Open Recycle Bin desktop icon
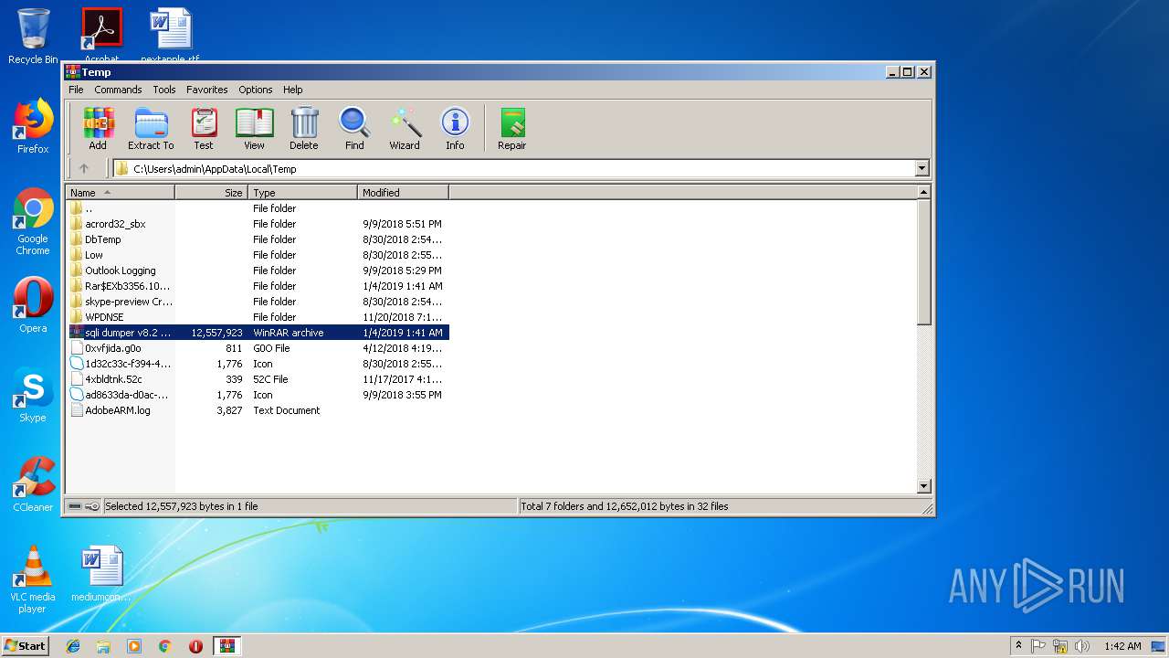Screen dimensions: 1169x658 tap(33, 37)
